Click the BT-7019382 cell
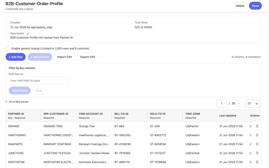 pyautogui.click(x=122, y=153)
